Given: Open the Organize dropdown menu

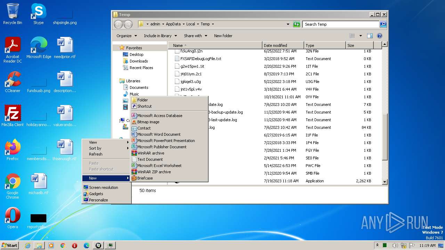Looking at the screenshot, I should 126,36.
